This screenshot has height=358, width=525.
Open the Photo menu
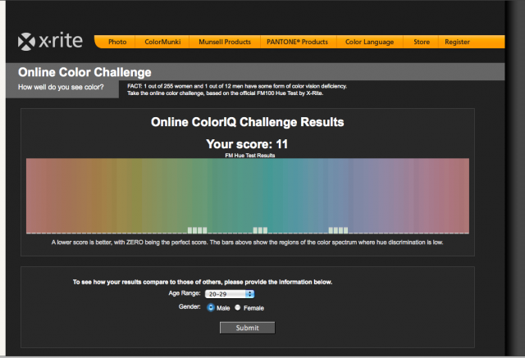click(117, 42)
